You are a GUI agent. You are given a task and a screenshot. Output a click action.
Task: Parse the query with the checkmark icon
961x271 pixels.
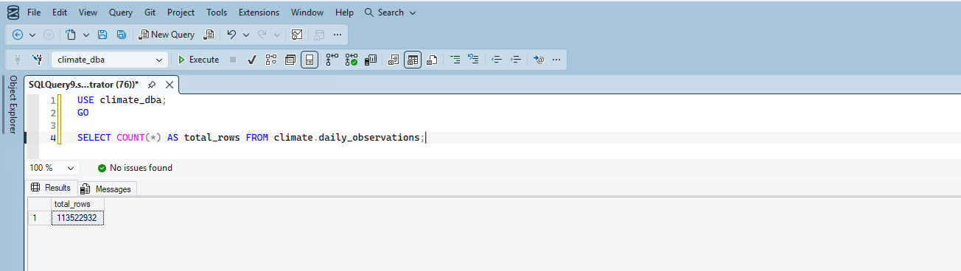tap(251, 60)
